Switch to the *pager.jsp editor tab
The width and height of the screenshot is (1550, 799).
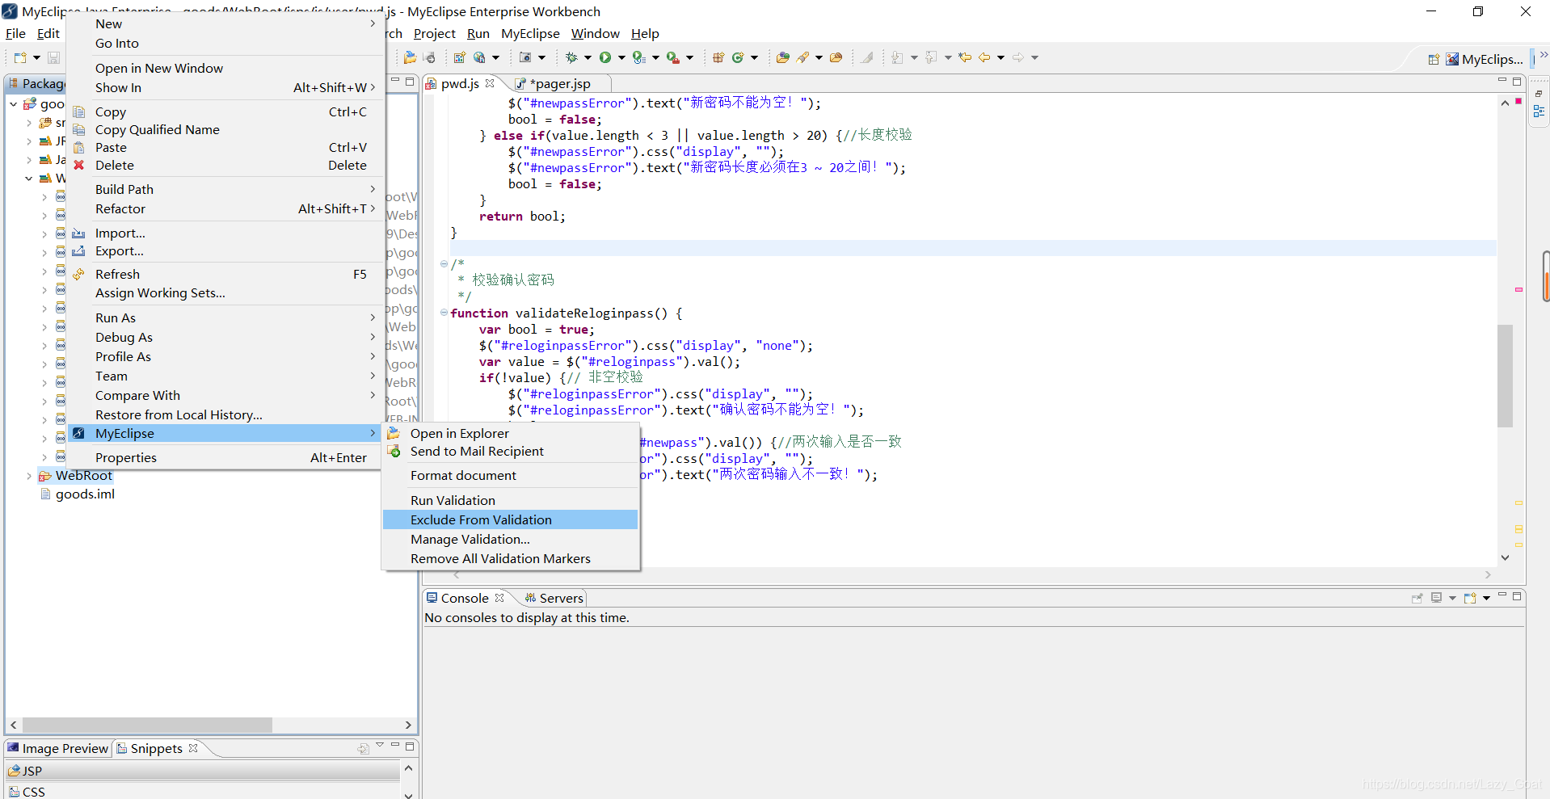coord(562,83)
